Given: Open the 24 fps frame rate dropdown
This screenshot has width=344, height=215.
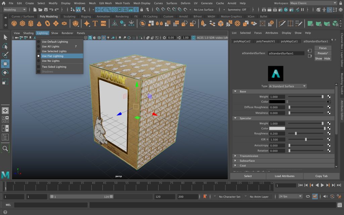Looking at the screenshot, I should pyautogui.click(x=290, y=197).
